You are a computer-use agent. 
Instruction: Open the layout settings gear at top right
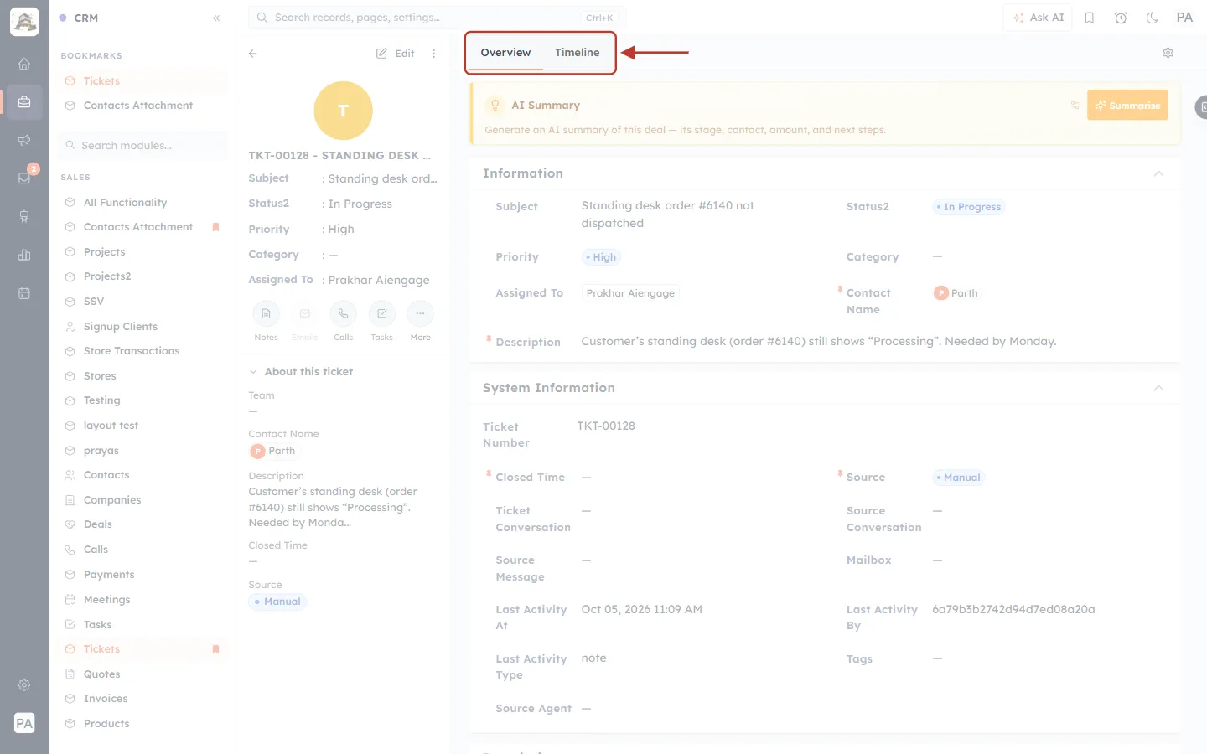click(1168, 53)
